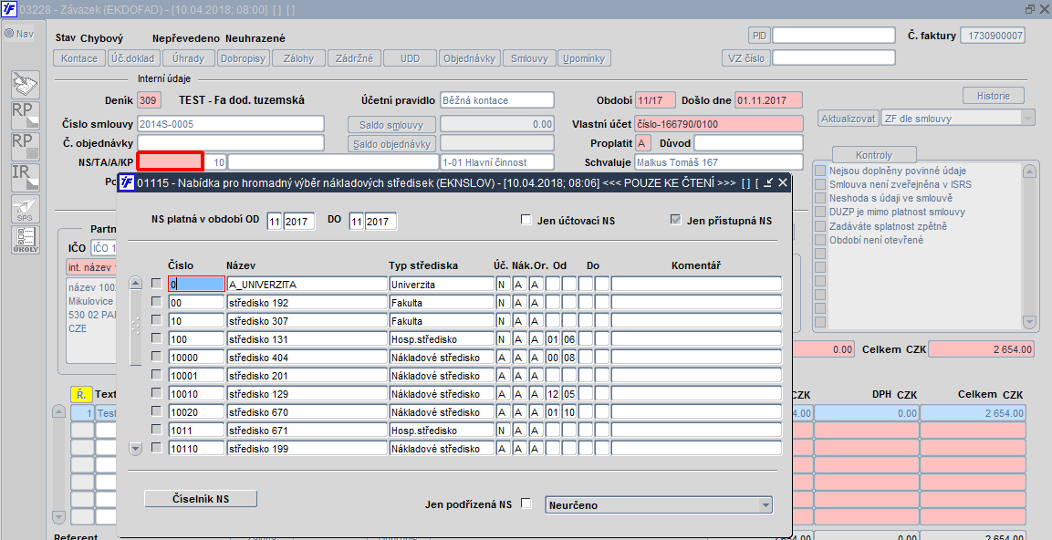Switch to the Úhrady tab
The image size is (1052, 540).
tap(188, 58)
